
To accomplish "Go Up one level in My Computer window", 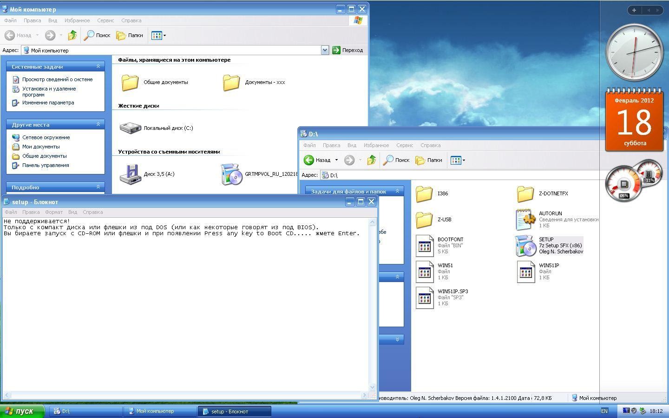I will [x=72, y=35].
